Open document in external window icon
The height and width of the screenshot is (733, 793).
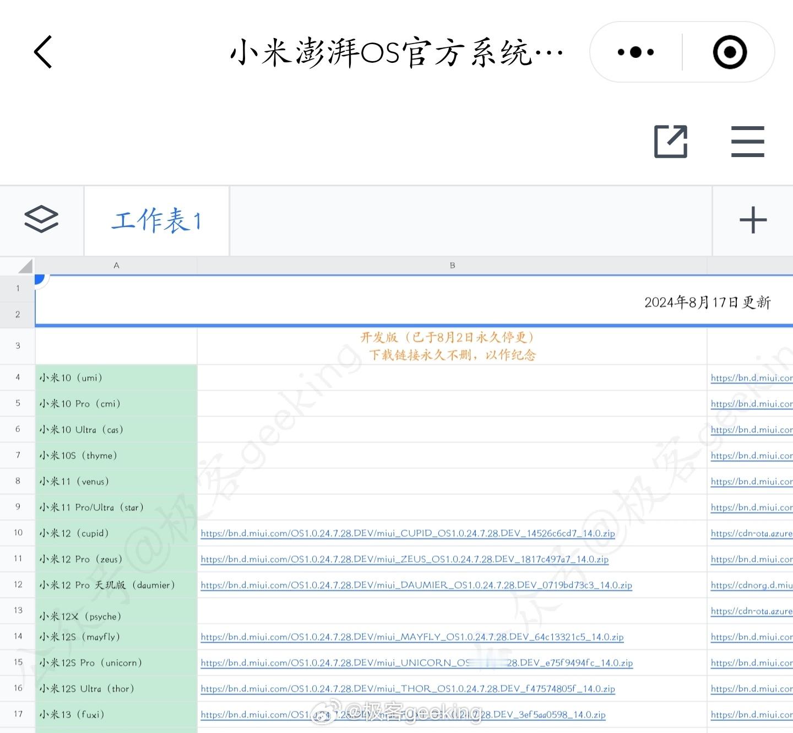point(671,142)
